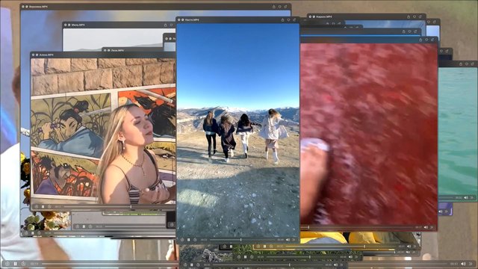Pause the full-screen background video
The image size is (478, 269).
[x=15, y=264]
